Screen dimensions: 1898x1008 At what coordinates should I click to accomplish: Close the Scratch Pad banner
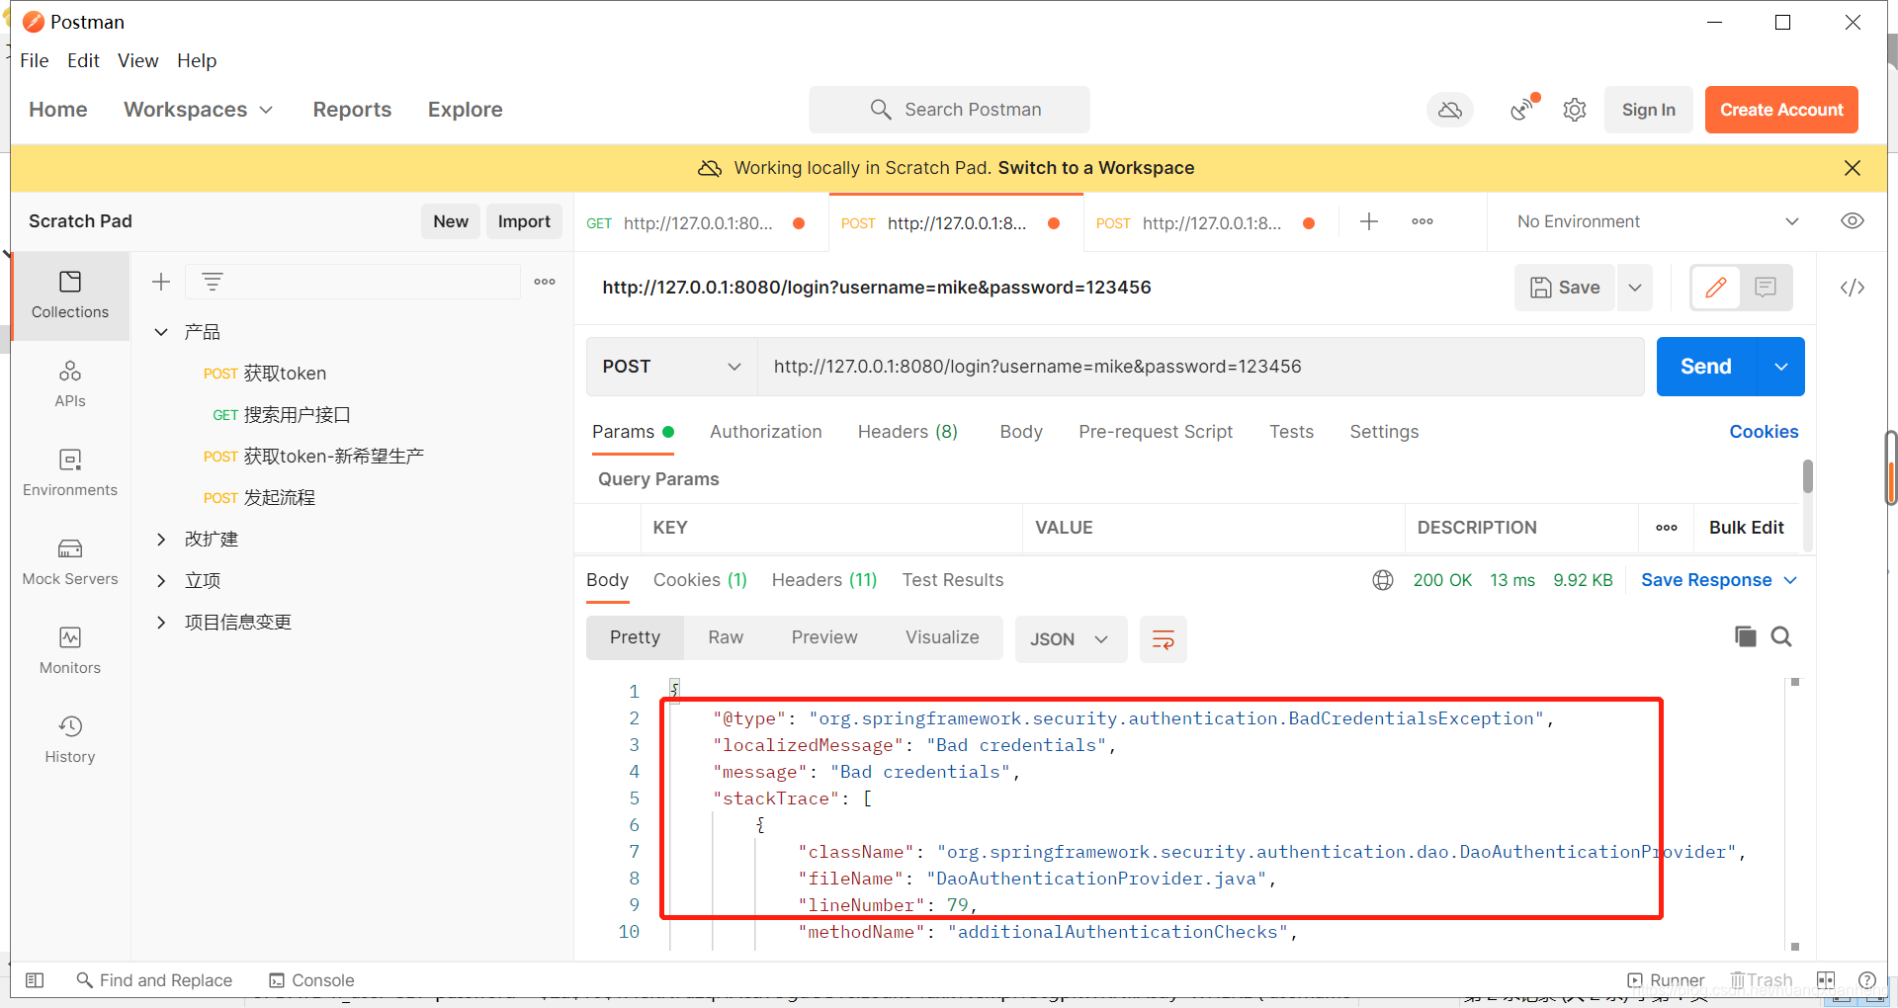(1853, 168)
